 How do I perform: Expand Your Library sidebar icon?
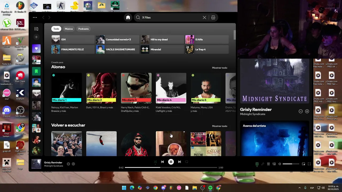36,29
